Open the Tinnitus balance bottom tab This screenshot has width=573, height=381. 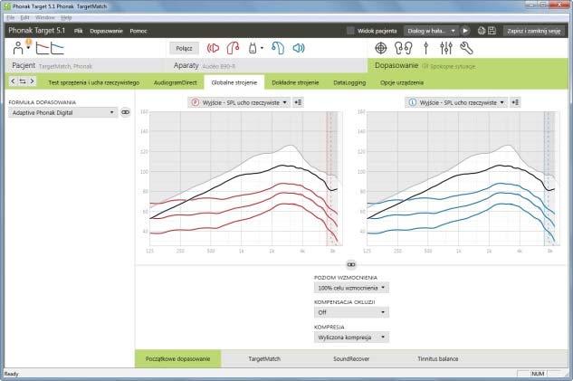pyautogui.click(x=438, y=358)
